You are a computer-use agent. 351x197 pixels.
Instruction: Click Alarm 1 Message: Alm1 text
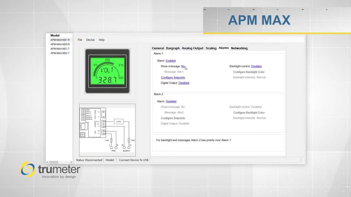coord(174,72)
